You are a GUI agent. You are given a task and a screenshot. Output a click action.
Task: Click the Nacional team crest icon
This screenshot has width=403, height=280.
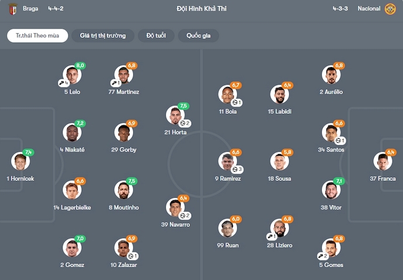pyautogui.click(x=390, y=9)
